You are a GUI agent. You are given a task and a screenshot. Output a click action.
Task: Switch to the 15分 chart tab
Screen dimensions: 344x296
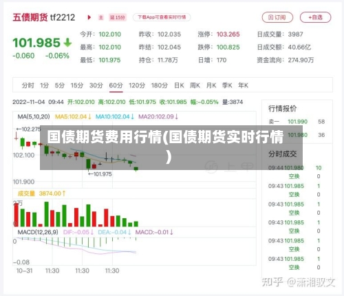pos(77,85)
